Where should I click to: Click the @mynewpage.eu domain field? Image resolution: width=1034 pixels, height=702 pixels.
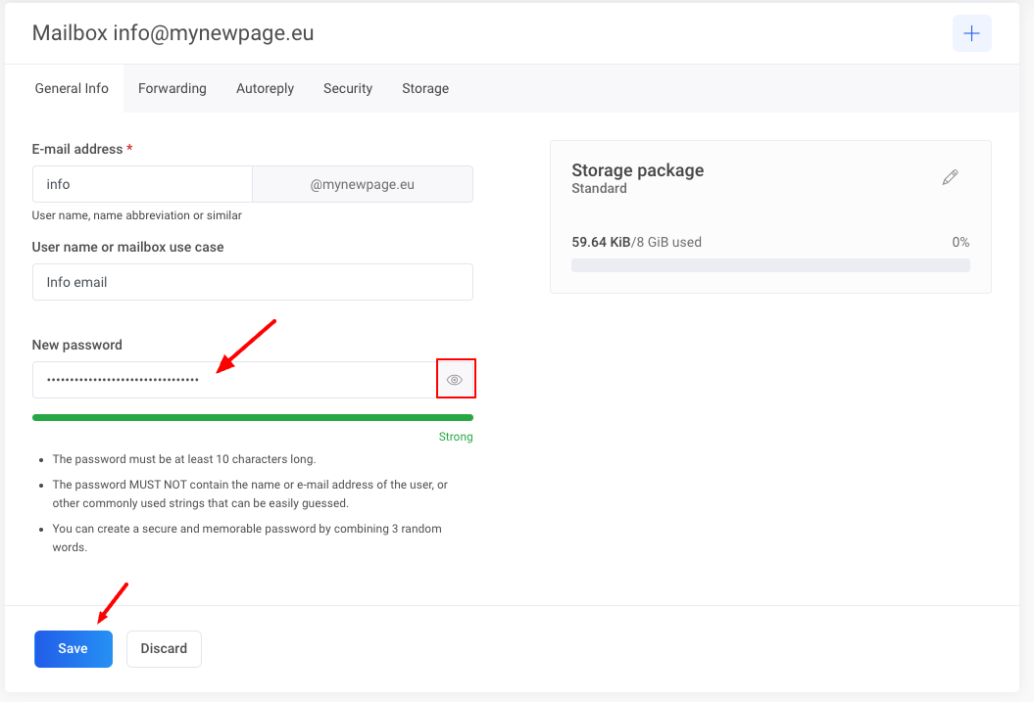363,184
